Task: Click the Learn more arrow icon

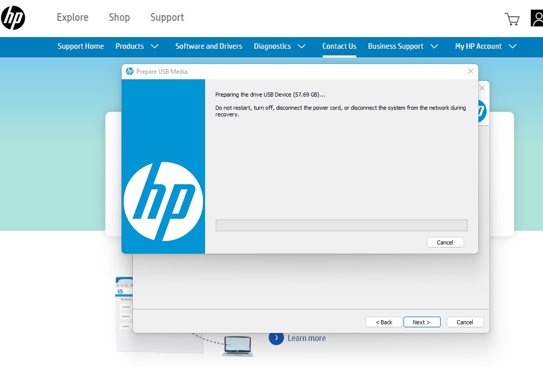Action: coord(276,337)
